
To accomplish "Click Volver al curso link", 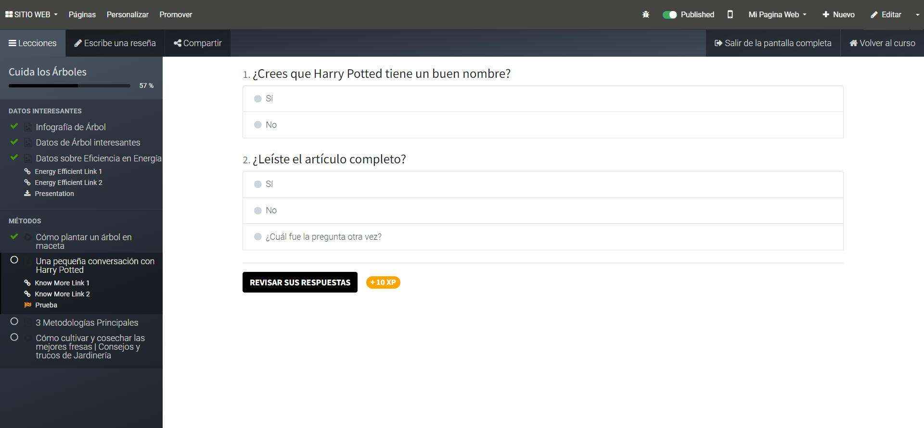I will (882, 43).
